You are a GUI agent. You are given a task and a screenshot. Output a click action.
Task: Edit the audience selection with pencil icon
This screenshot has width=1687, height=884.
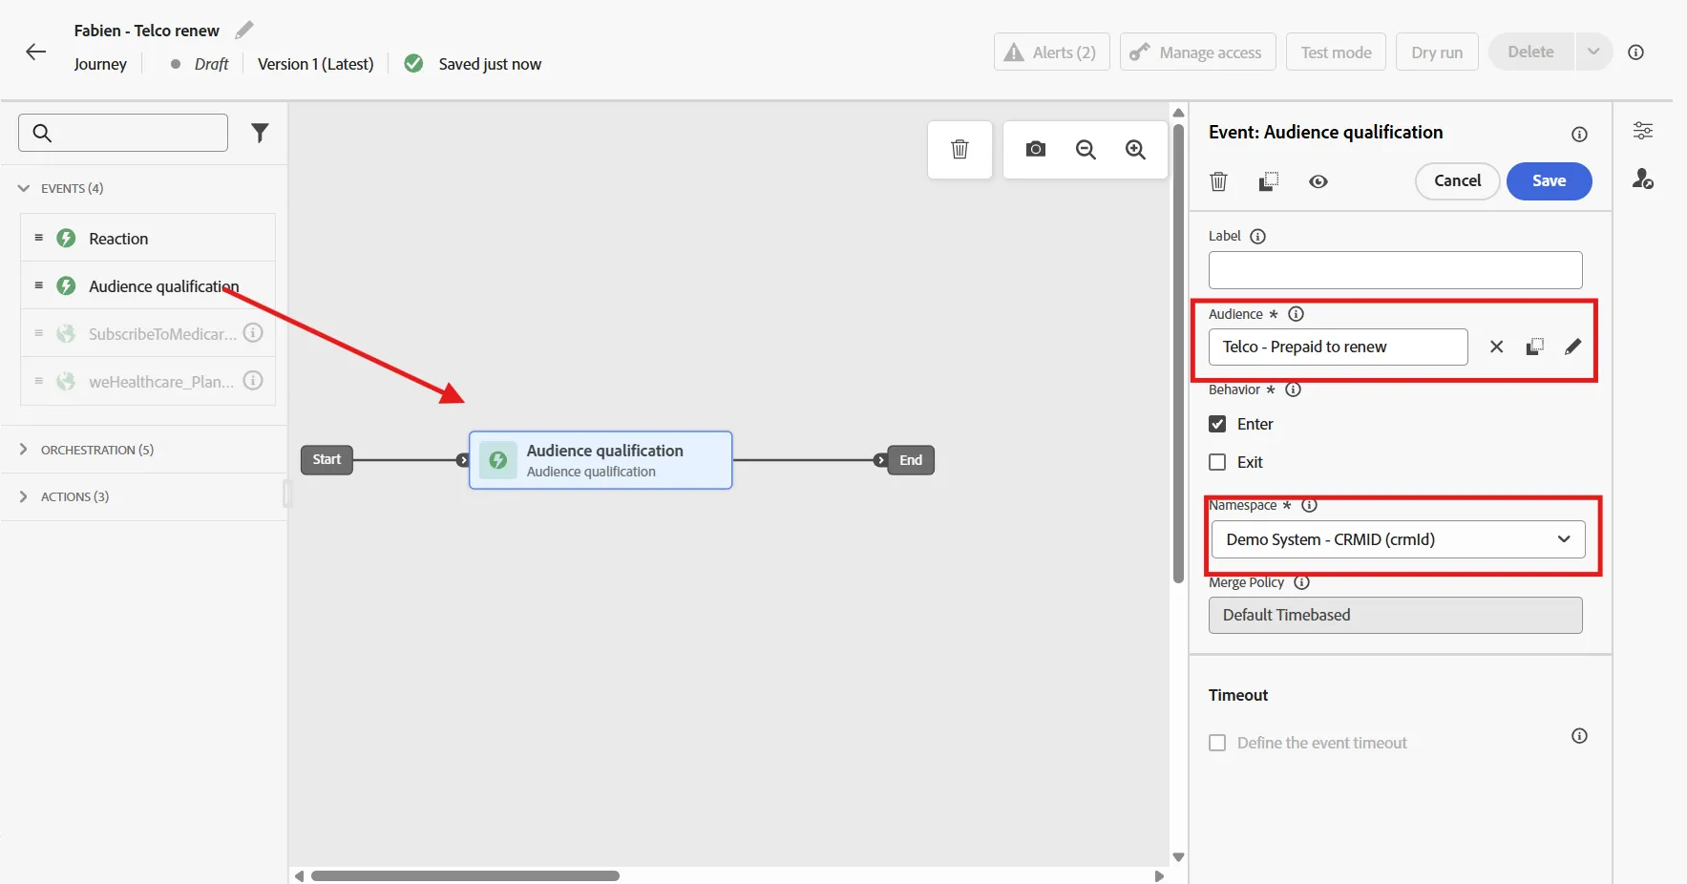click(x=1572, y=347)
